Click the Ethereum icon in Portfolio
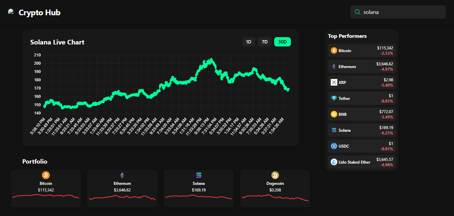 122,175
